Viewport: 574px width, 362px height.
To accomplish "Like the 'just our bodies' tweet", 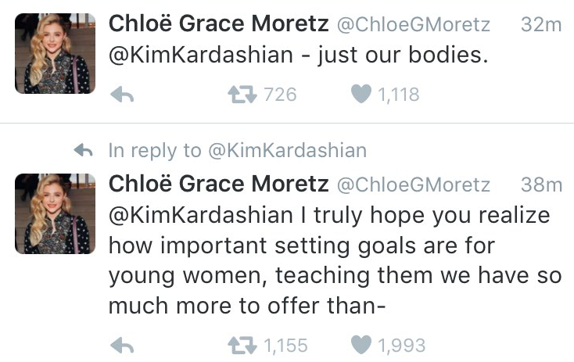I will [361, 94].
